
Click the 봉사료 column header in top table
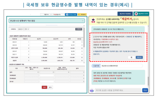79,39
